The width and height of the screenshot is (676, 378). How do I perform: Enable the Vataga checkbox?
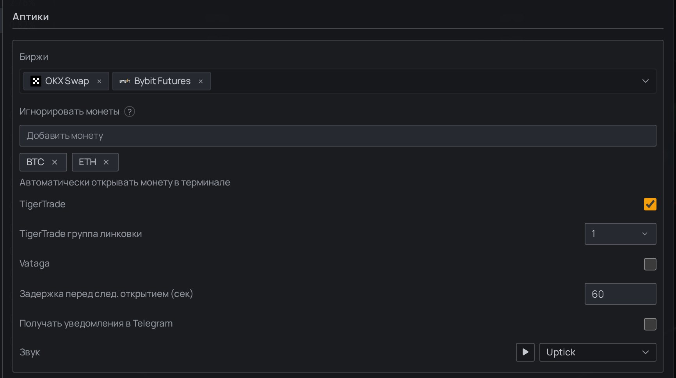click(650, 264)
